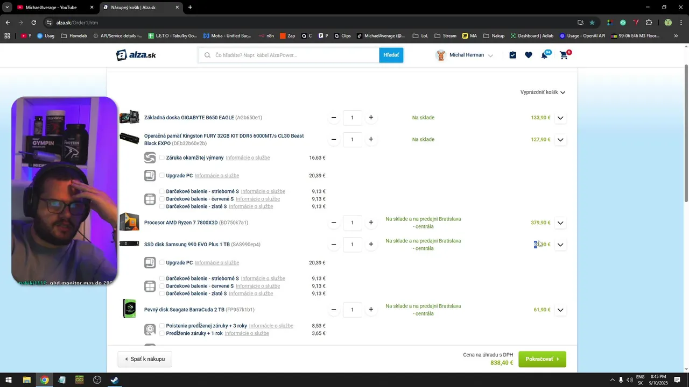689x387 pixels.
Task: Expand options arrow for Seagate BarraCuda
Action: 560,310
